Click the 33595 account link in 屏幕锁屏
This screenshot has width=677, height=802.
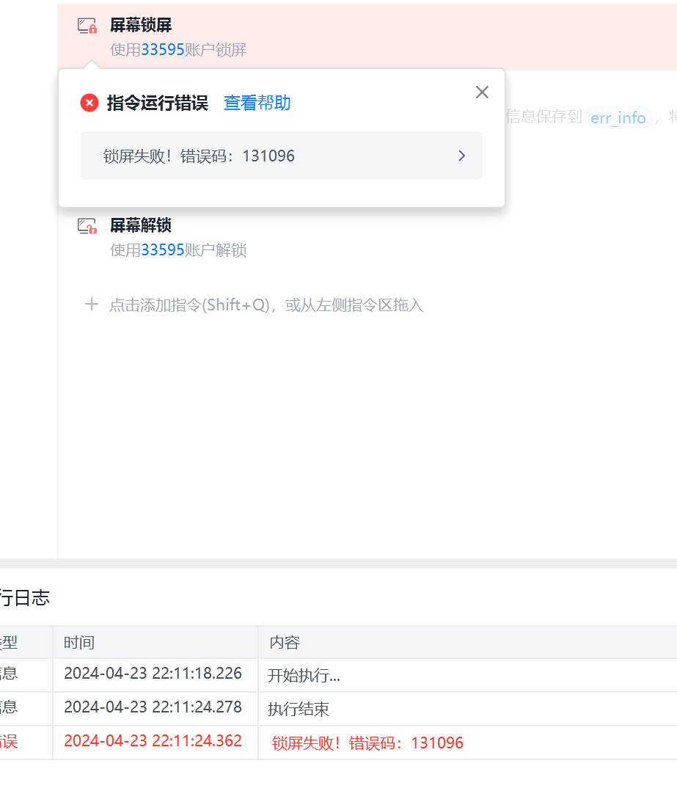(x=163, y=50)
